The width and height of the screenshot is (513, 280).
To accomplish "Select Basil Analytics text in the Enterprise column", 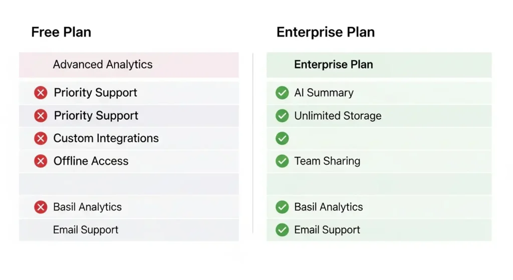I will pos(328,207).
